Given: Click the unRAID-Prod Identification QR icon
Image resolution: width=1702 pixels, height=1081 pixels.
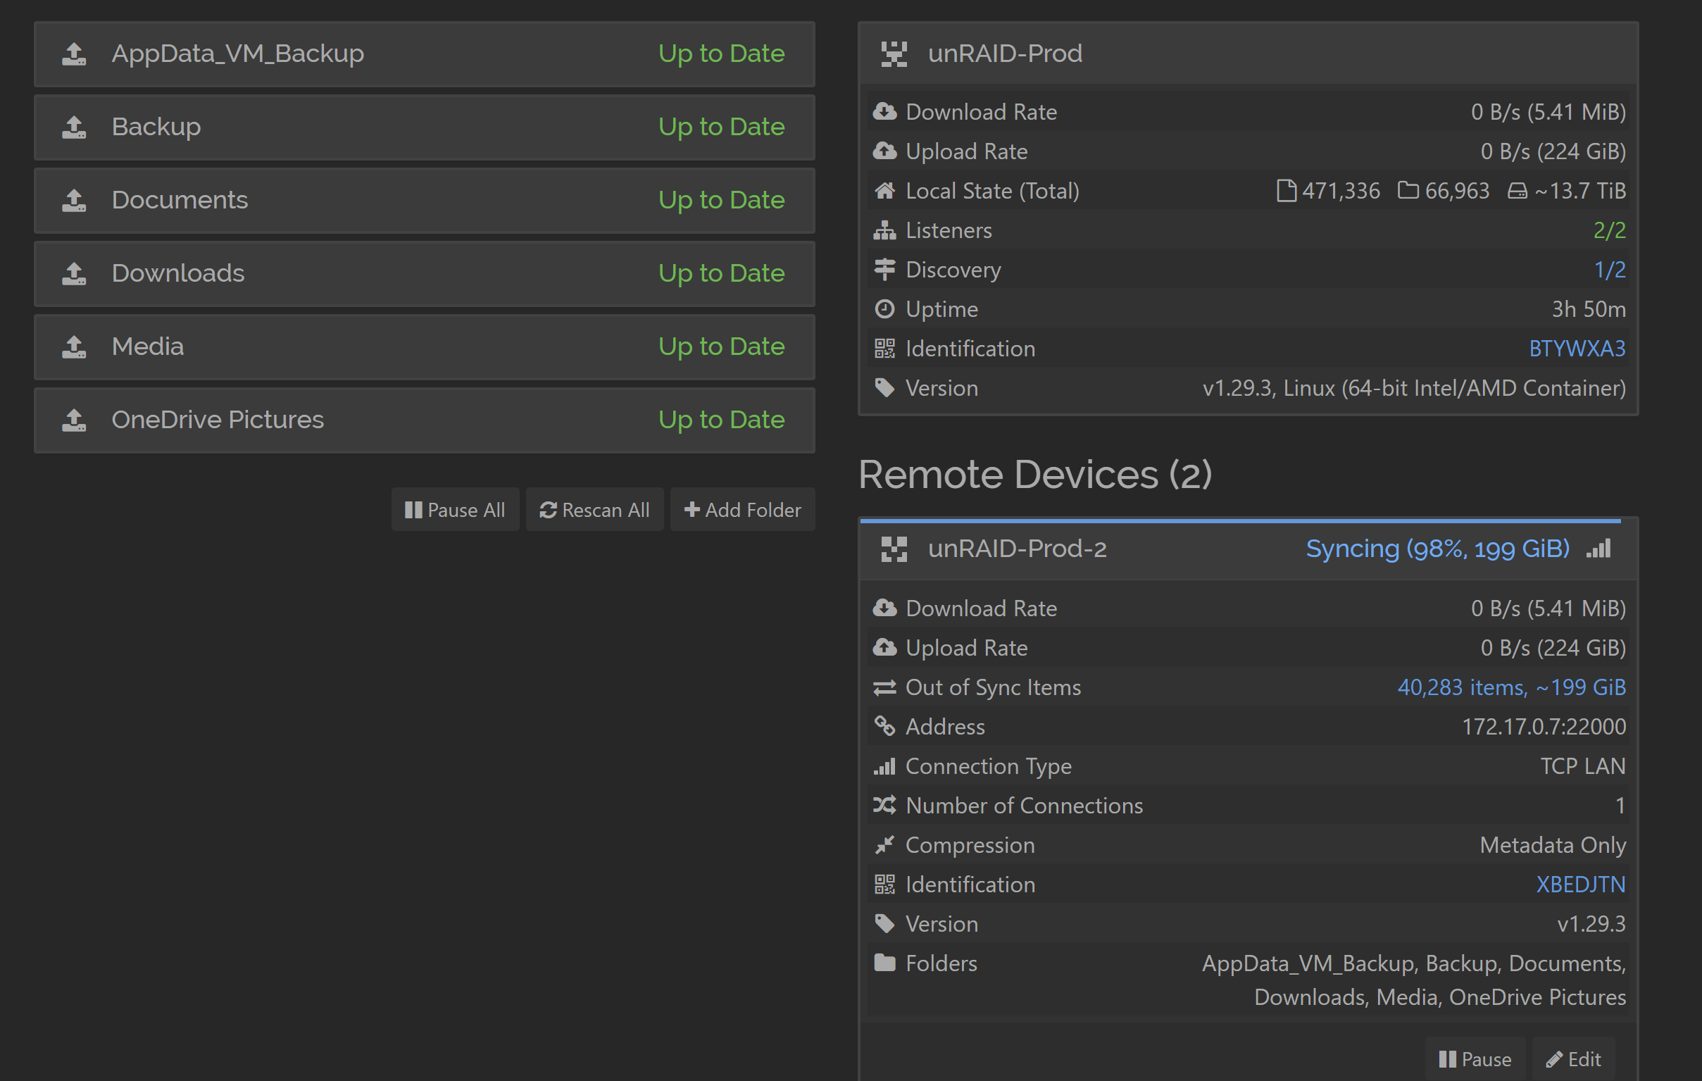Looking at the screenshot, I should (x=885, y=349).
